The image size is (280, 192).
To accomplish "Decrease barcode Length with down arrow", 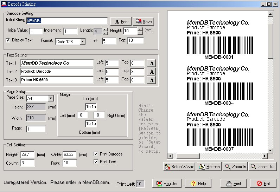I will click(x=105, y=33).
